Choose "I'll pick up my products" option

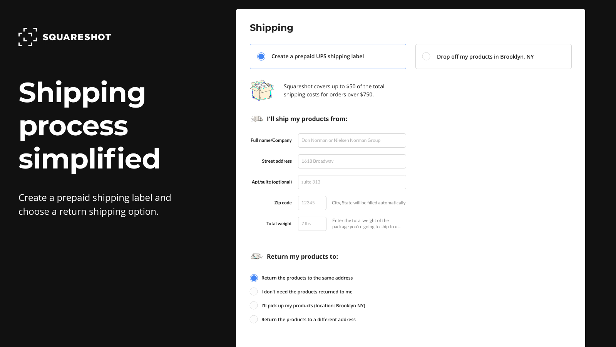[254, 305]
